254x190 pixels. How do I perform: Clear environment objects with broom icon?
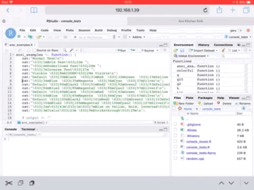pyautogui.click(x=223, y=50)
